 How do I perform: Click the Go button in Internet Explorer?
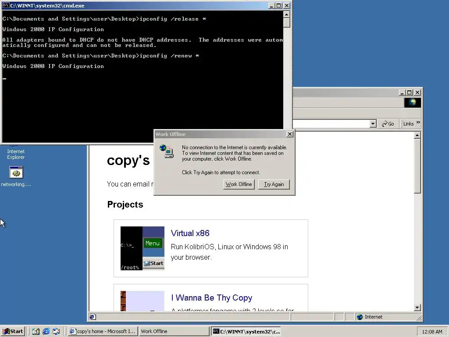point(388,124)
